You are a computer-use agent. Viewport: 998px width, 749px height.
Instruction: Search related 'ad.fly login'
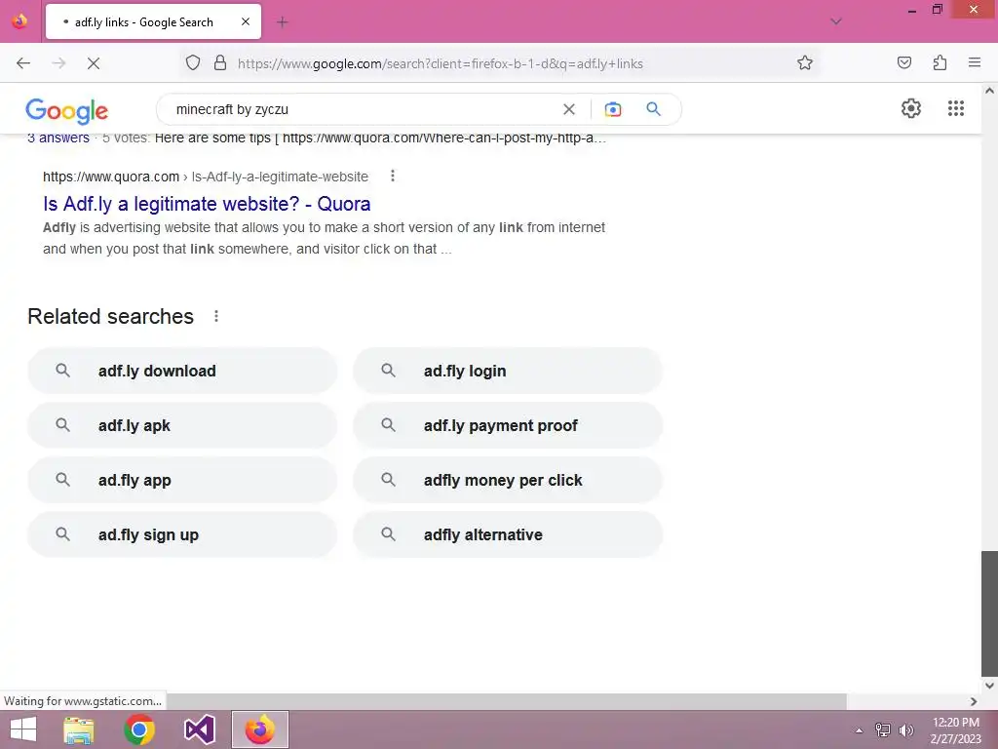point(507,371)
